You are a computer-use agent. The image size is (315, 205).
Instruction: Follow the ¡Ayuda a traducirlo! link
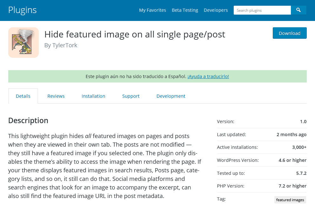pyautogui.click(x=208, y=76)
